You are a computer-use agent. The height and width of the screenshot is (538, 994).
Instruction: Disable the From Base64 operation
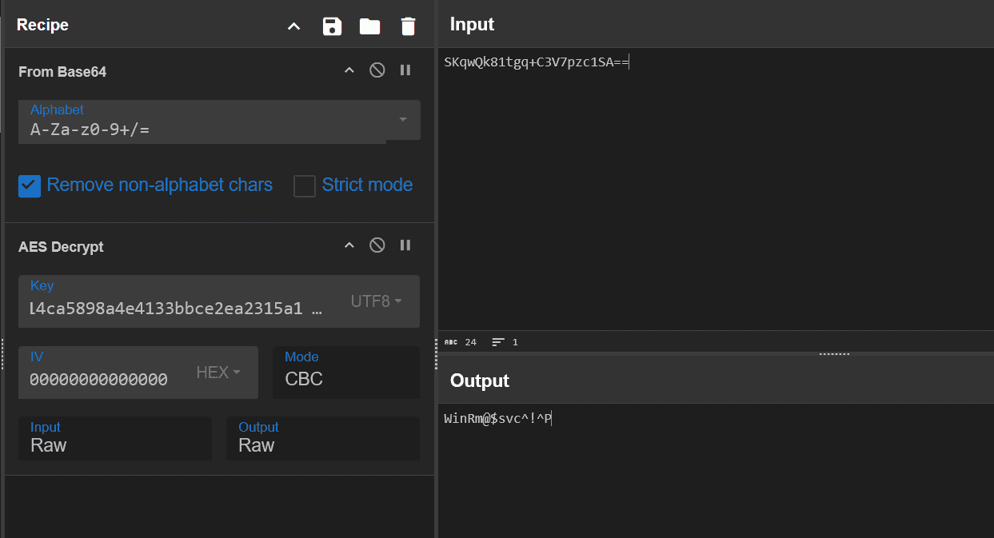click(x=377, y=70)
